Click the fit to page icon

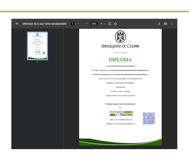click(x=110, y=24)
